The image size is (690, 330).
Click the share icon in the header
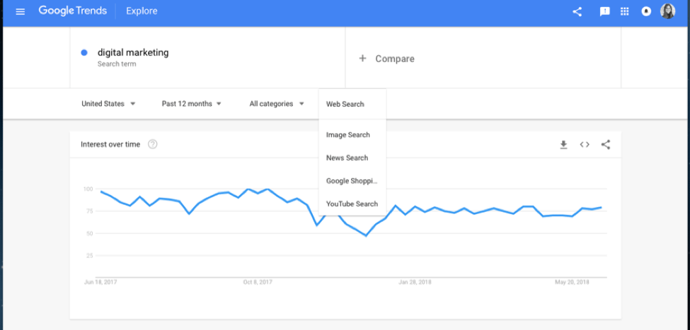[x=577, y=11]
